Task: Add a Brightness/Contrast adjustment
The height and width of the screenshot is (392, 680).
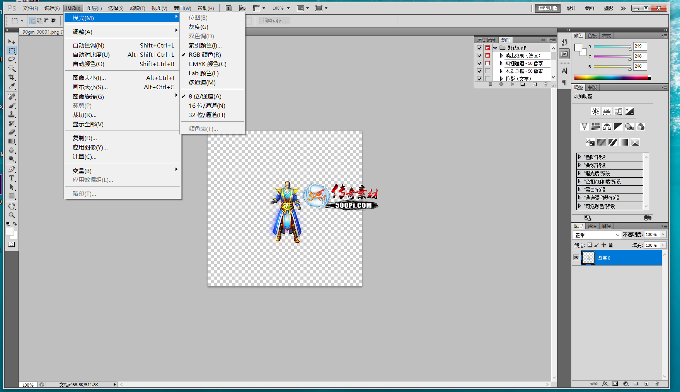Action: [x=596, y=111]
